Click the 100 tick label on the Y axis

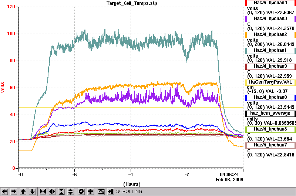(x=11, y=34)
